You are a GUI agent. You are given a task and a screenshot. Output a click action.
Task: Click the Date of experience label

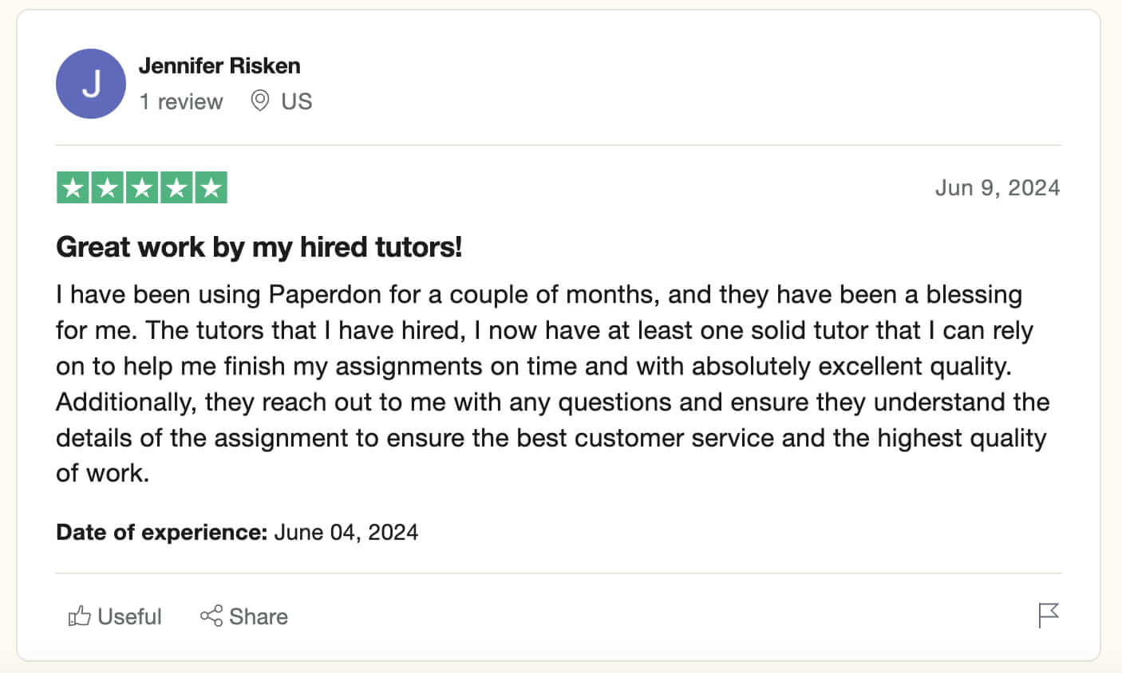coord(162,533)
